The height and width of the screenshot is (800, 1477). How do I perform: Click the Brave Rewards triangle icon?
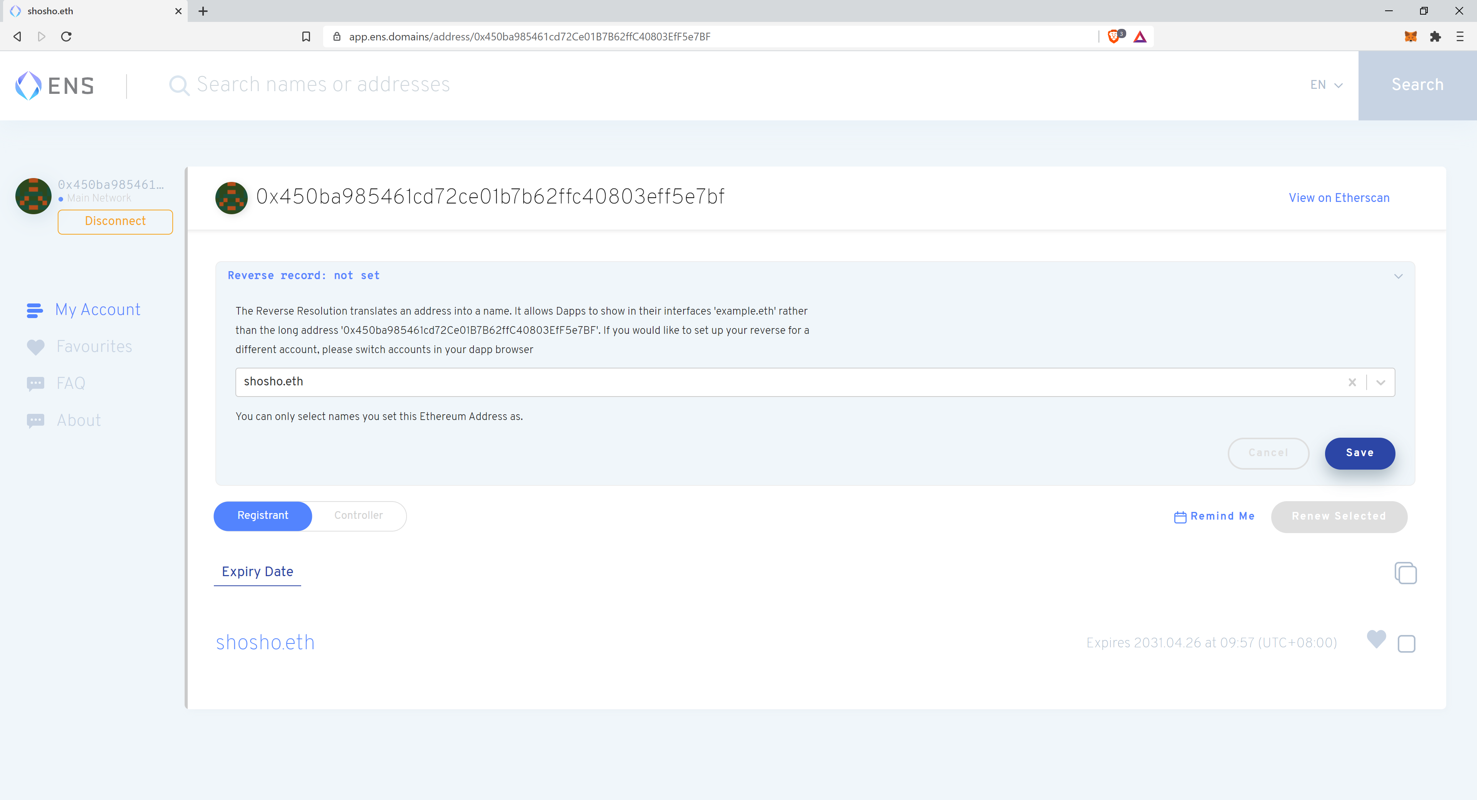click(1140, 37)
